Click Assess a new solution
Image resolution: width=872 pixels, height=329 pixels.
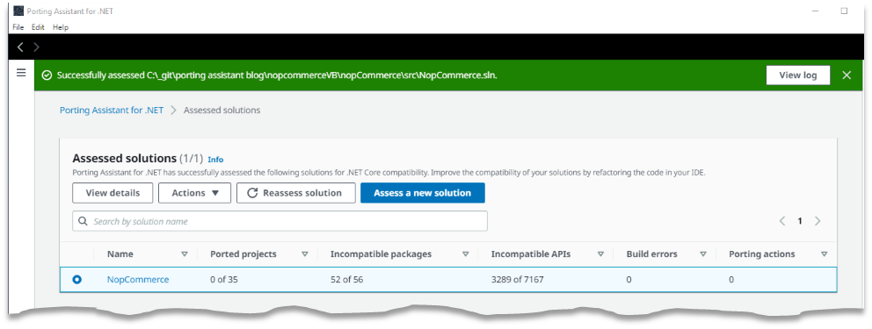(423, 193)
